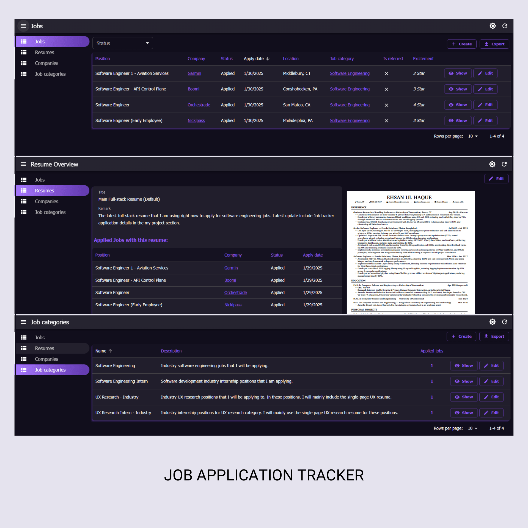The width and height of the screenshot is (528, 528).
Task: Toggle theme icon in Resume Overview header
Action: (492, 164)
